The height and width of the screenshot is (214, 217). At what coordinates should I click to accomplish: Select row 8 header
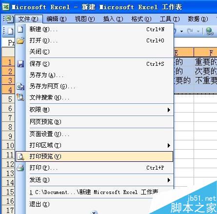[x=8, y=127]
